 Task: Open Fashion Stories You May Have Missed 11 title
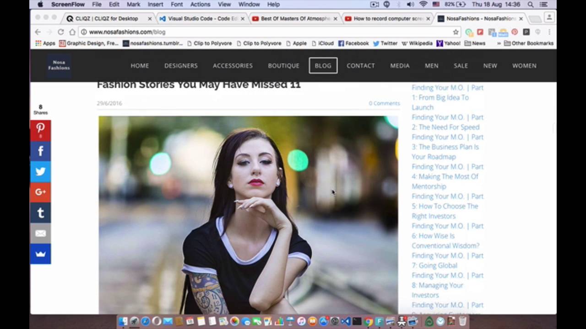[199, 85]
